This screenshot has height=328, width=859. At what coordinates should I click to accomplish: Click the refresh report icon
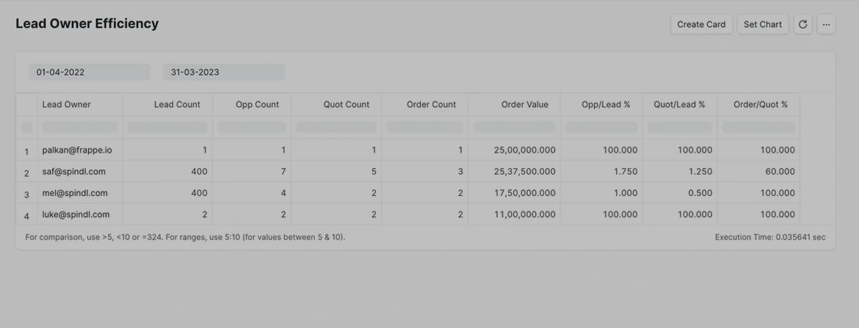tap(802, 24)
